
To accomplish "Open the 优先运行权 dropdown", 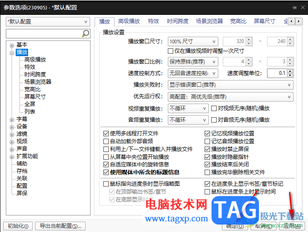I will [231, 97].
